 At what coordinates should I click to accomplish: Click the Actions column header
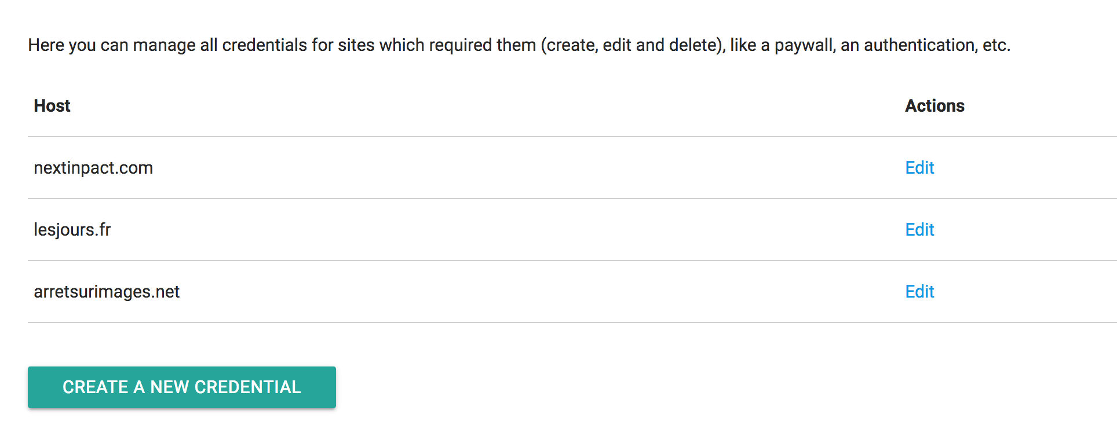pyautogui.click(x=935, y=106)
